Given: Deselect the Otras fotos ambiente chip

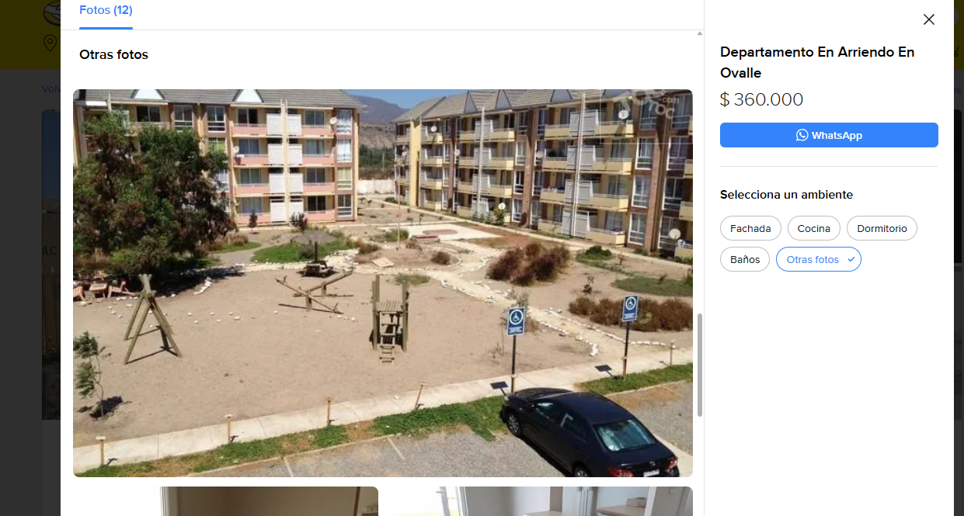Looking at the screenshot, I should pyautogui.click(x=818, y=260).
